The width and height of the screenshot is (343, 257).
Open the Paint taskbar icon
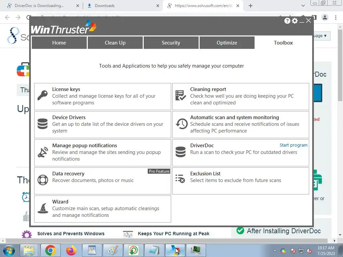click(x=113, y=250)
